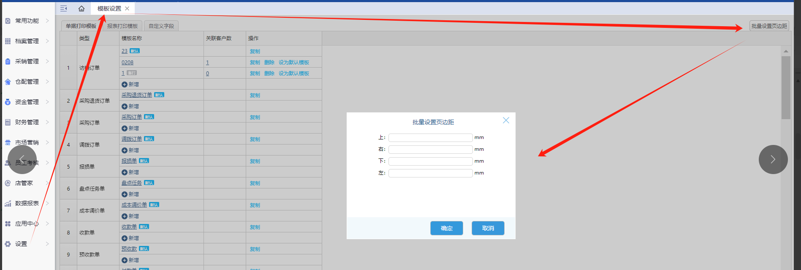Viewport: 801px width, 270px height.
Task: Expand the 财务管理 sidebar chevron
Action: coord(47,122)
